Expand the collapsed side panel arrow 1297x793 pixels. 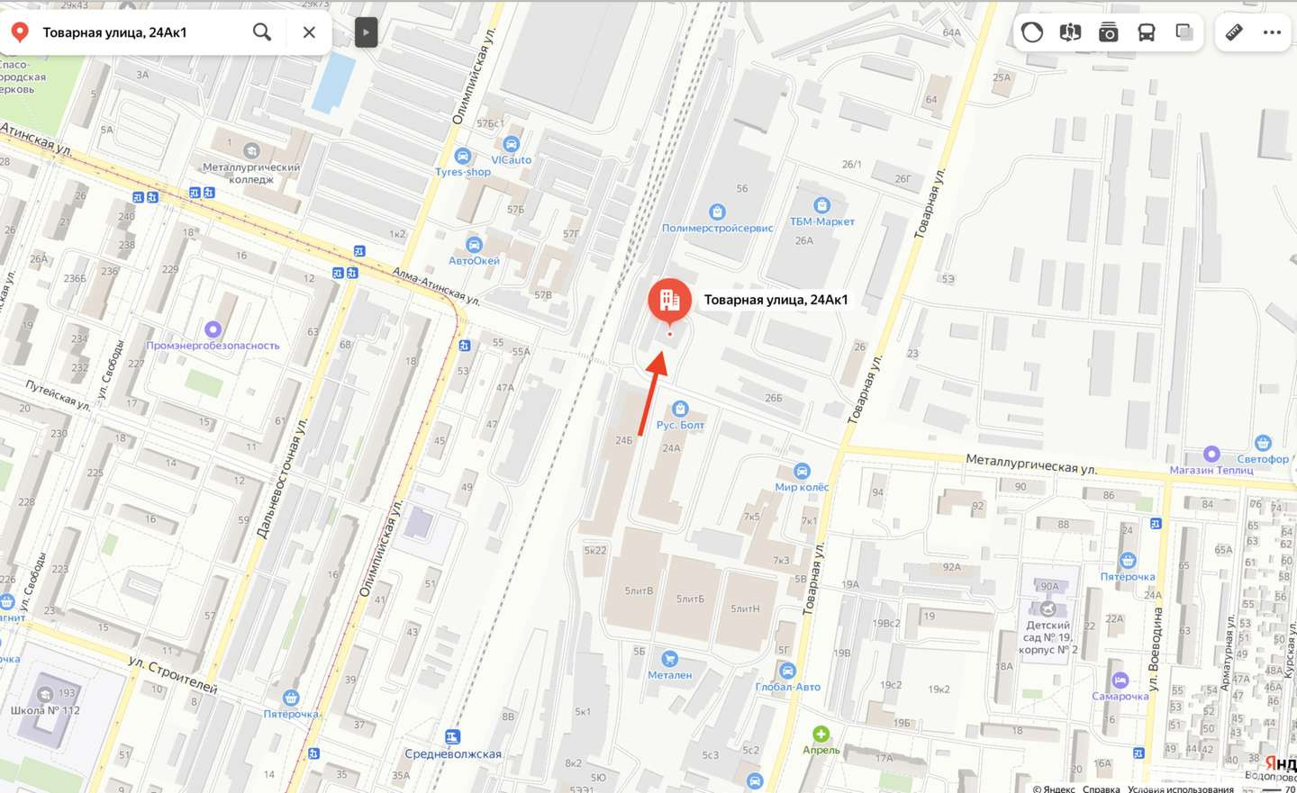coord(366,32)
